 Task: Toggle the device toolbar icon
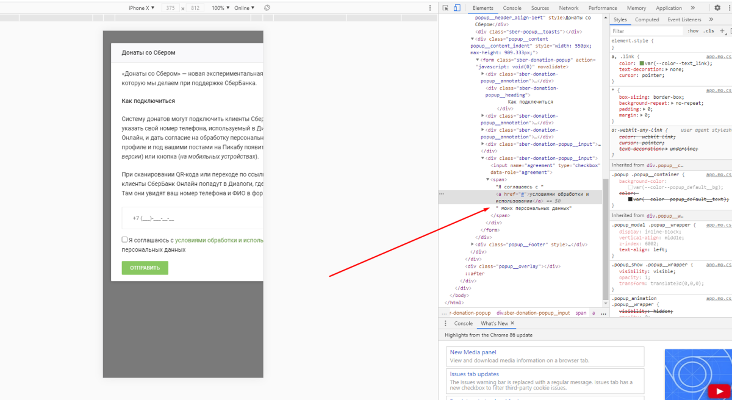pos(456,8)
